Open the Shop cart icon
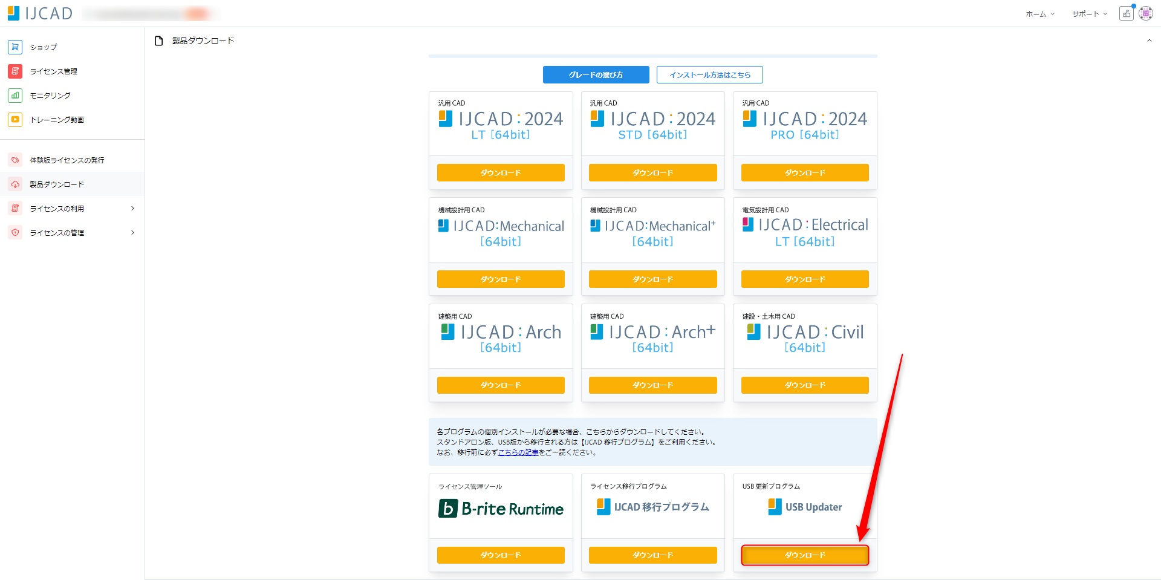1161x580 pixels. click(15, 47)
